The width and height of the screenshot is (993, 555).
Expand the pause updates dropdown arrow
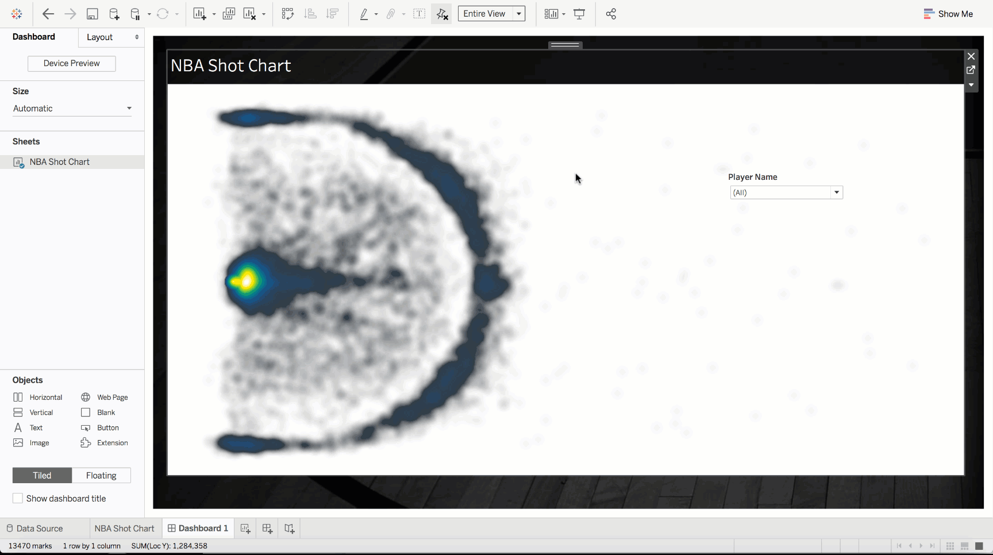149,14
